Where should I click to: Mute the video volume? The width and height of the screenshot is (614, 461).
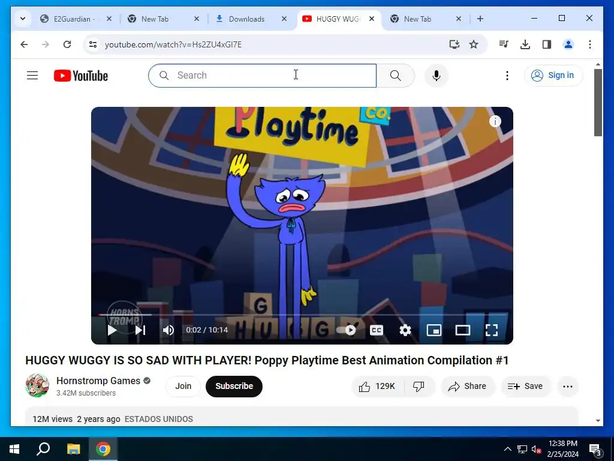tap(168, 330)
